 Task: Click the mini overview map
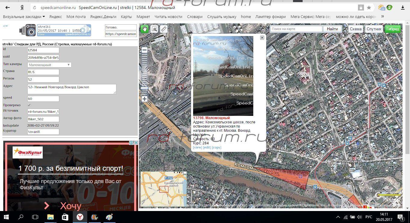164,189
